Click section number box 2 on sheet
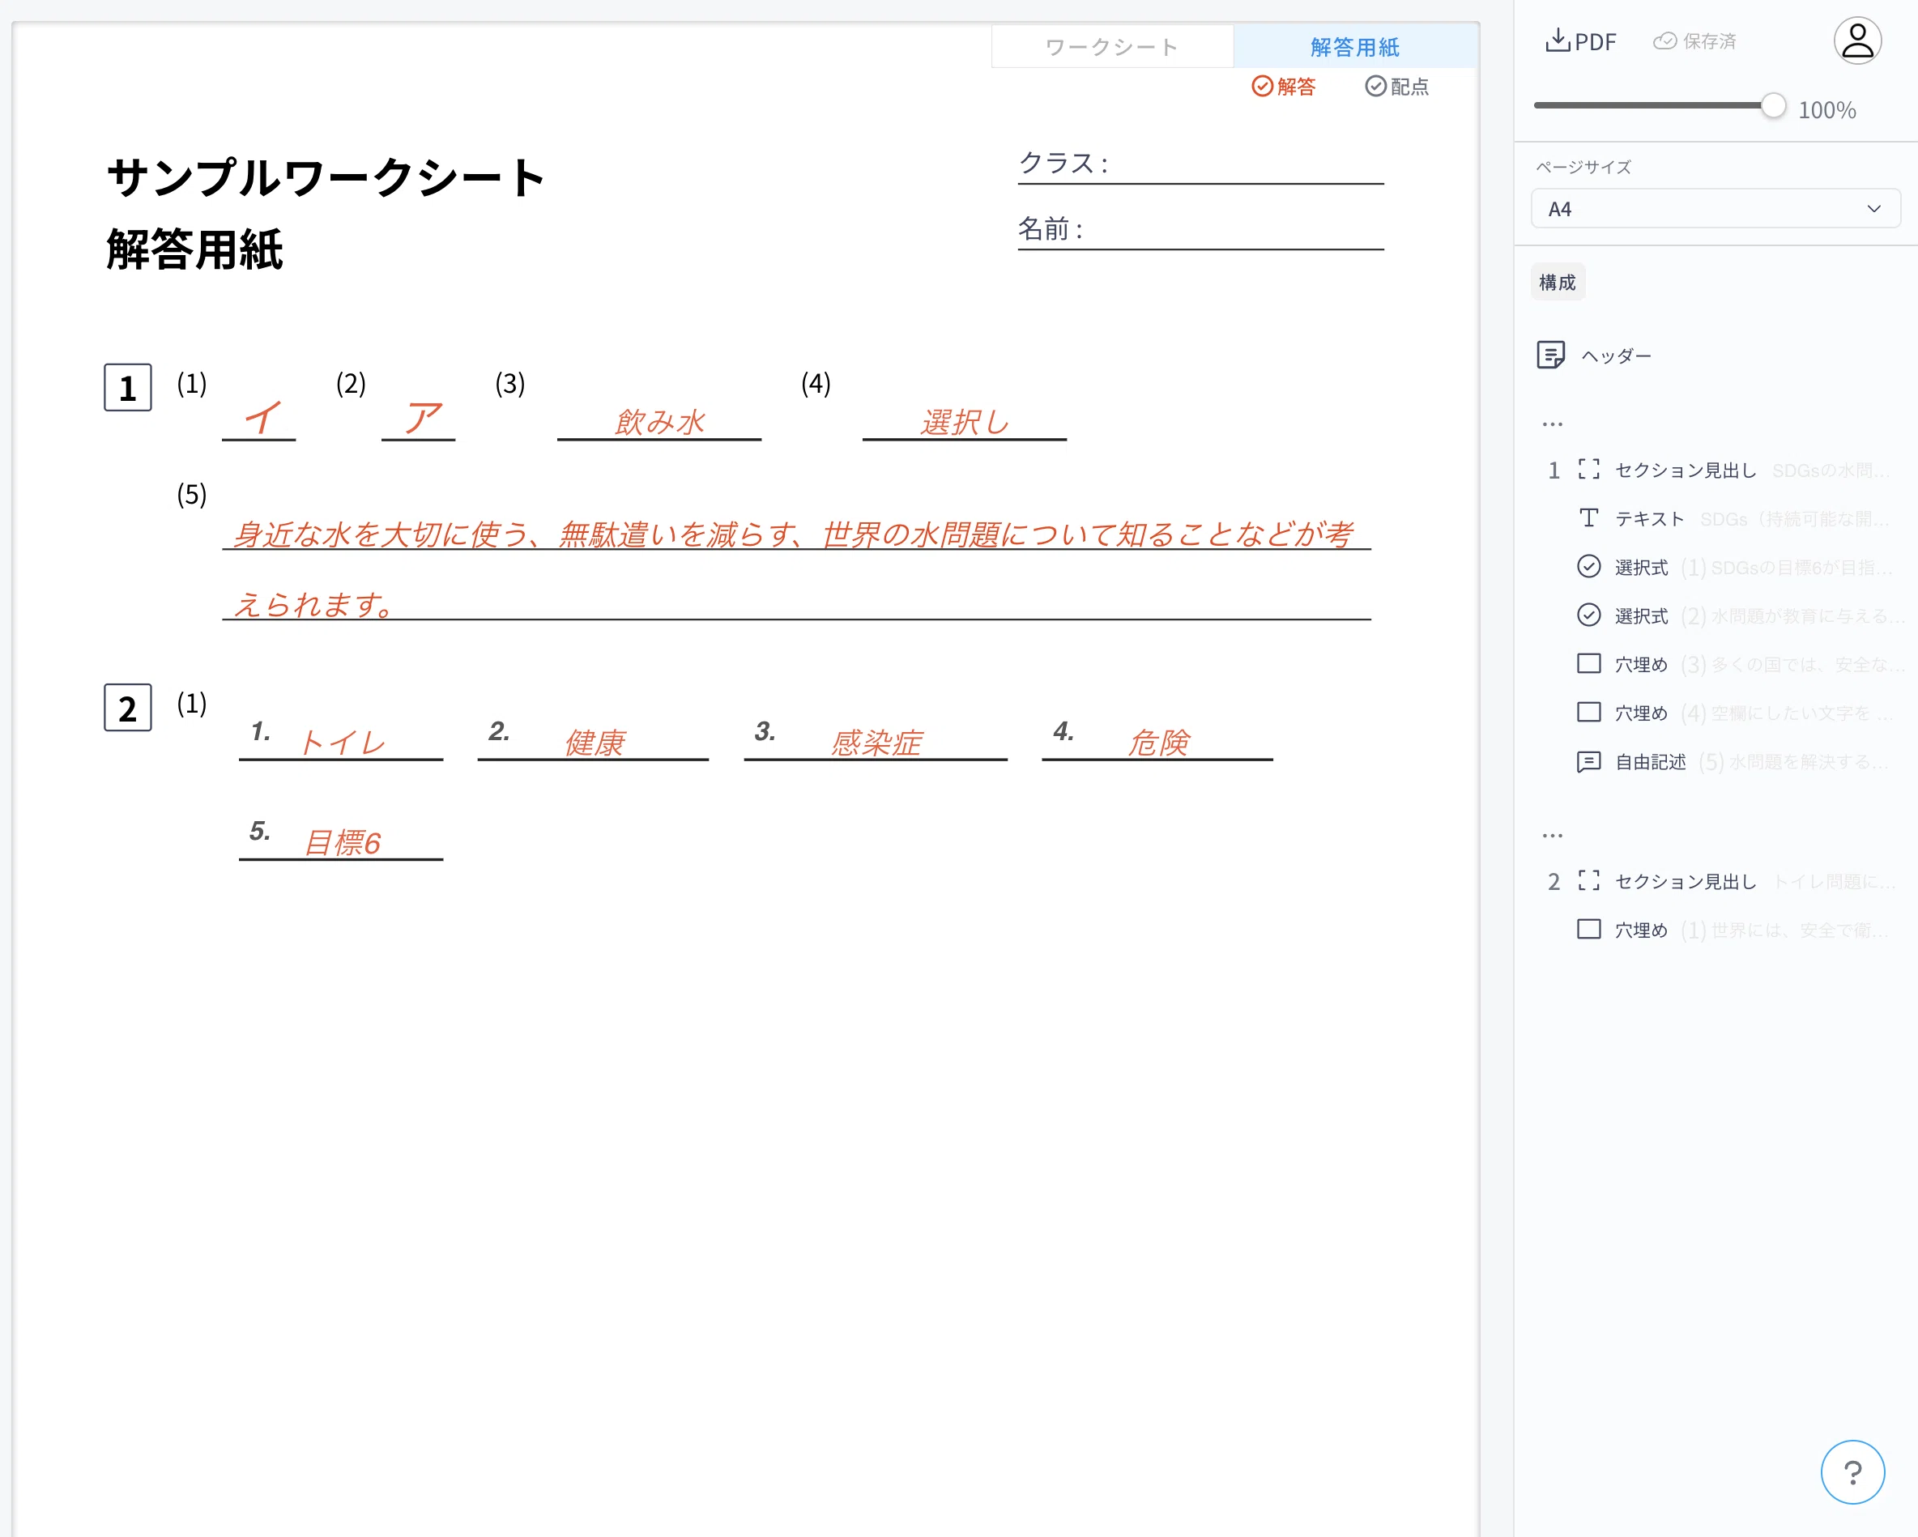Screen dimensions: 1918x1537 [127, 708]
